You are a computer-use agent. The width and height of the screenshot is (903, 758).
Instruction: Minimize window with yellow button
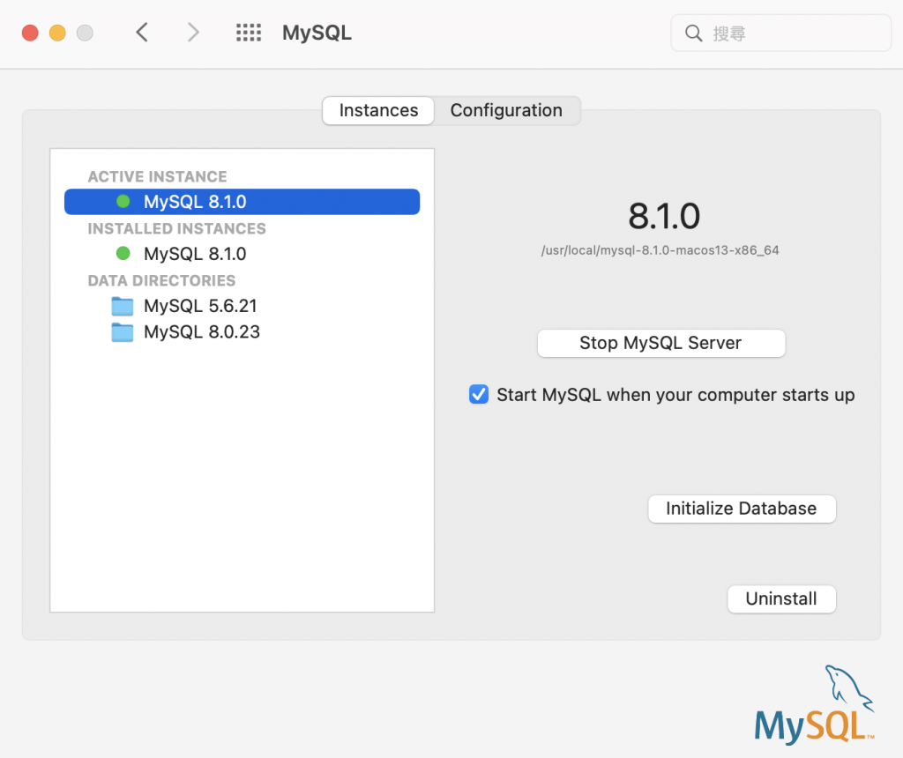click(57, 33)
